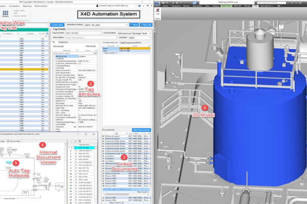307x204 pixels.
Task: Click the Name property row in Component List
Action: (x=126, y=48)
